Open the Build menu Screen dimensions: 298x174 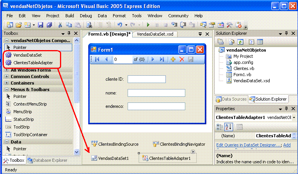coord(70,16)
